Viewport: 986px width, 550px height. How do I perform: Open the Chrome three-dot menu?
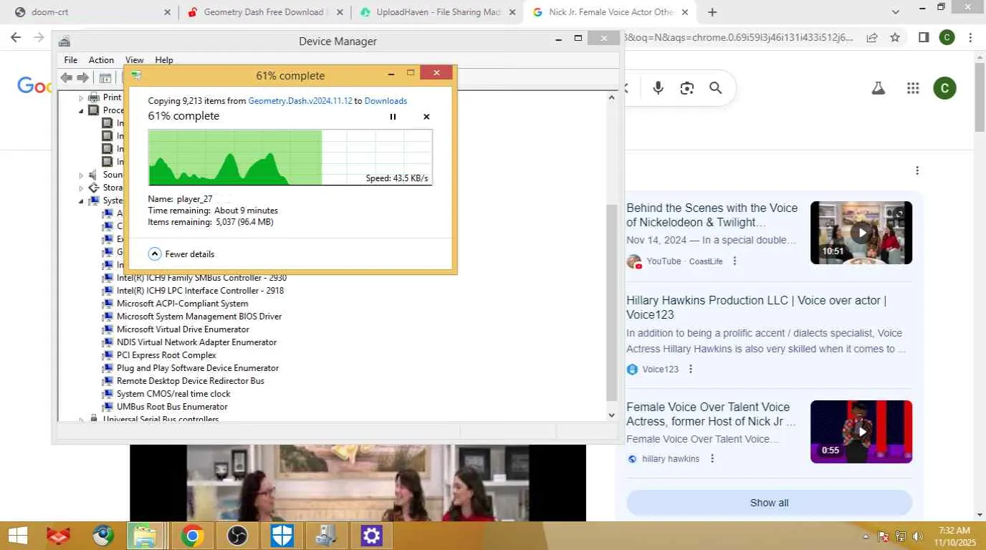[970, 37]
